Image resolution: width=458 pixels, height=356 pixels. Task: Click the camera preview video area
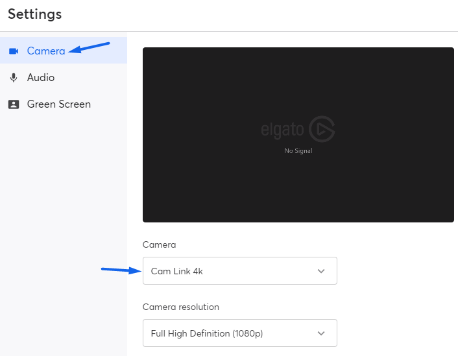pos(298,135)
